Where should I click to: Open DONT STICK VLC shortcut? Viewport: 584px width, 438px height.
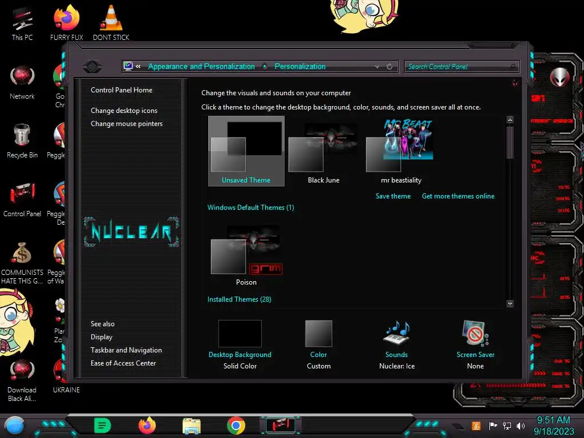pos(111,23)
